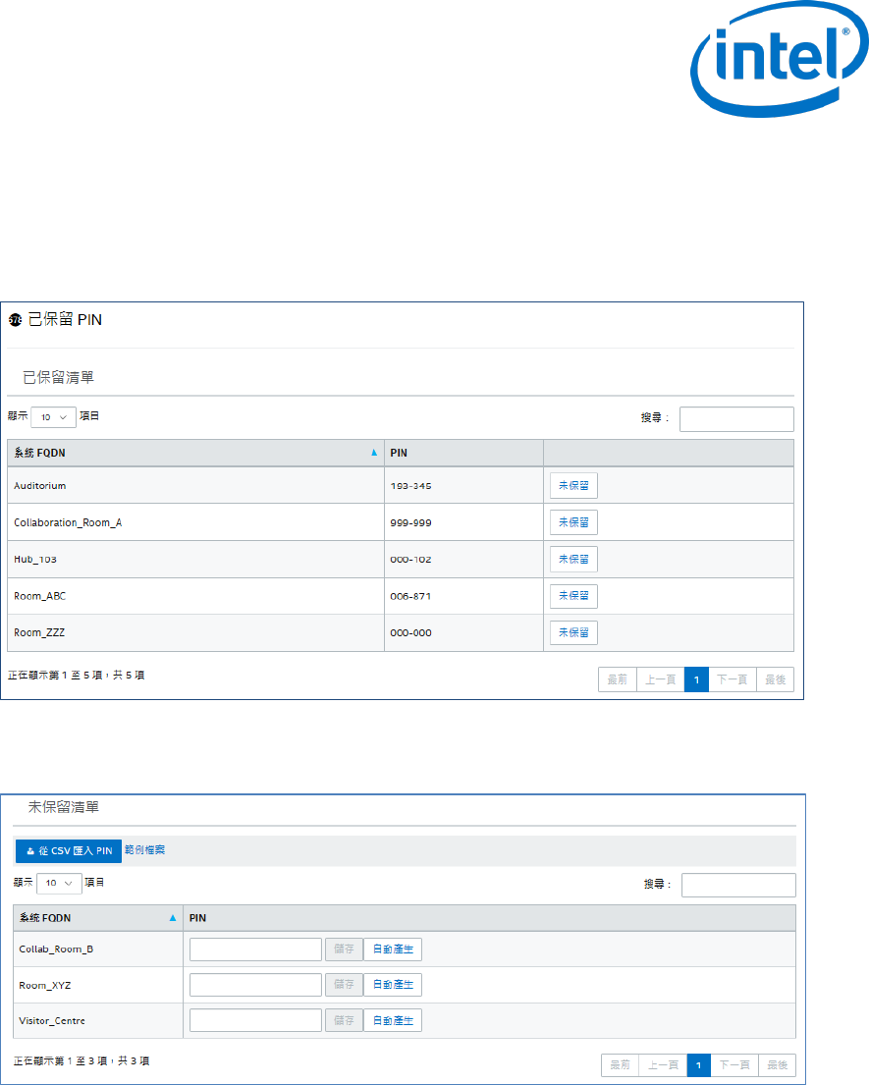Open the unreserved list page-size dropdown
Screen dimensions: 869x1085
[x=59, y=883]
